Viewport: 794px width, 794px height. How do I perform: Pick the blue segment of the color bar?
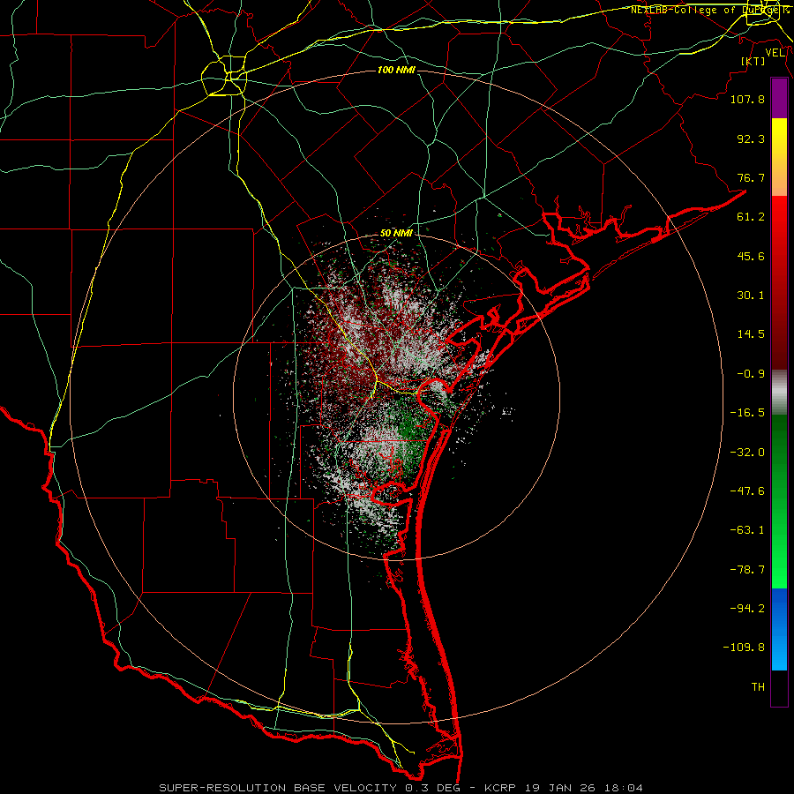coord(779,629)
